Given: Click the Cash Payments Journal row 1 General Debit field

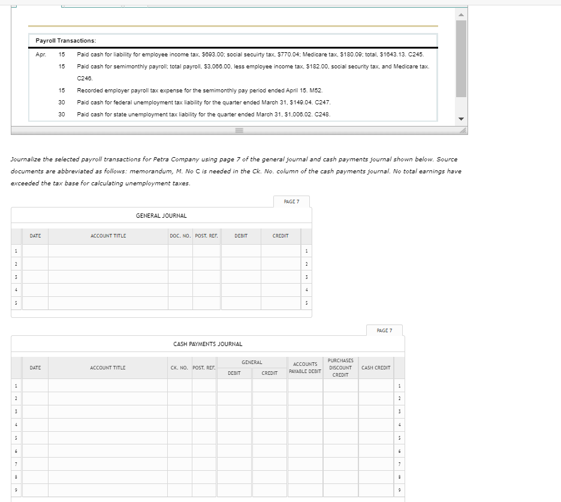Looking at the screenshot, I should tap(234, 386).
